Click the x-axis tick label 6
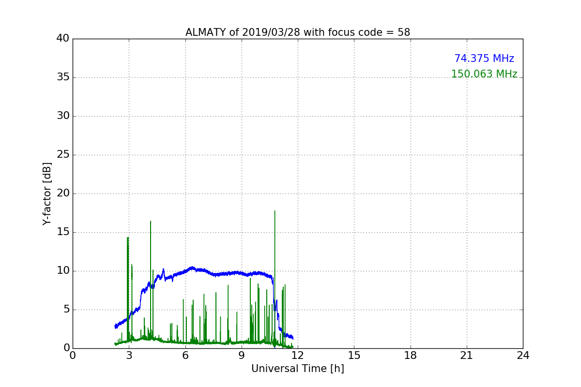The width and height of the screenshot is (581, 387). 185,356
